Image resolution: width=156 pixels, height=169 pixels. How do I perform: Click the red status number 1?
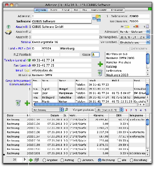click(126, 110)
